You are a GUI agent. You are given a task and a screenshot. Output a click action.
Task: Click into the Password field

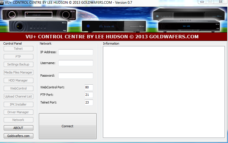pyautogui.click(x=76, y=76)
